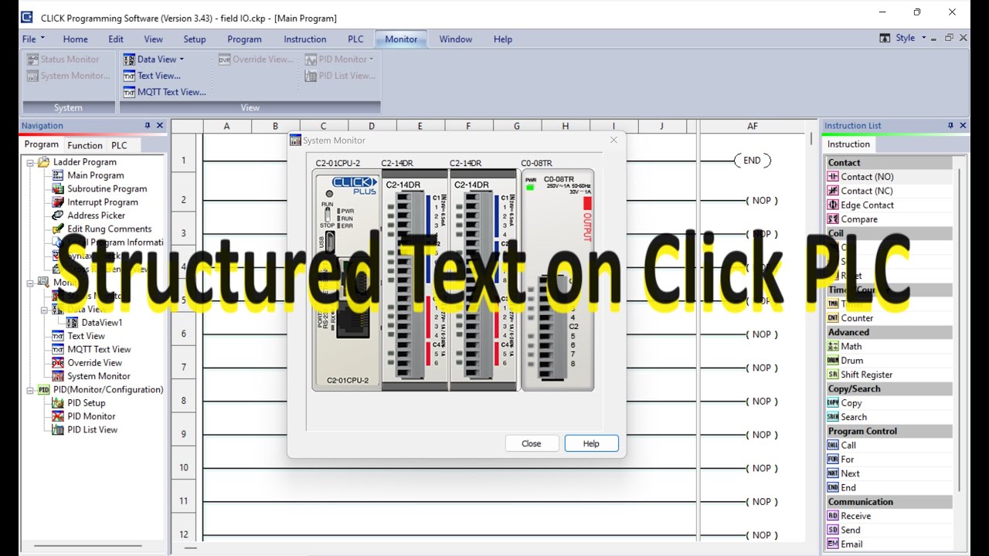Click the Override View tree icon
Screen dimensions: 989x556
coord(58,363)
